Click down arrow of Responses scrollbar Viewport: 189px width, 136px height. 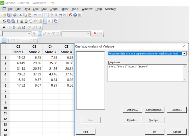pos(185,79)
